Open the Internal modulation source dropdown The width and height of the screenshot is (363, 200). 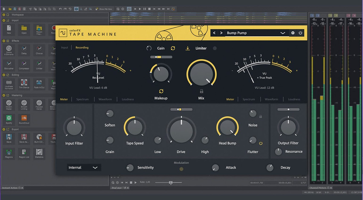pyautogui.click(x=84, y=167)
